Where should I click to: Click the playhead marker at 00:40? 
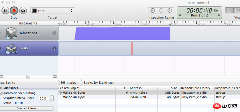pos(170,24)
